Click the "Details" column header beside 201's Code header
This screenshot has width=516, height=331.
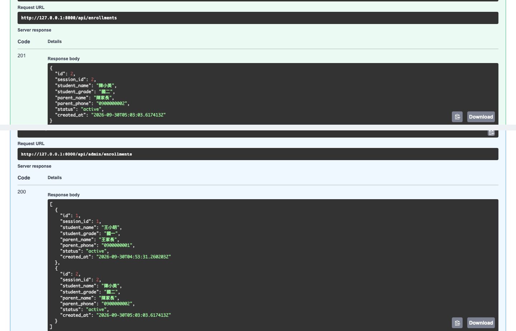pos(55,42)
